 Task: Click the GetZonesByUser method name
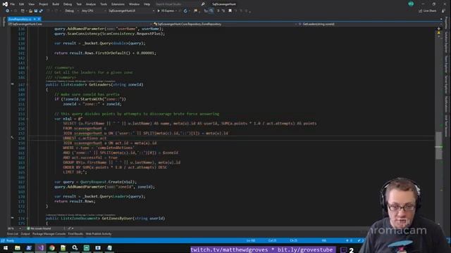pyautogui.click(x=117, y=219)
